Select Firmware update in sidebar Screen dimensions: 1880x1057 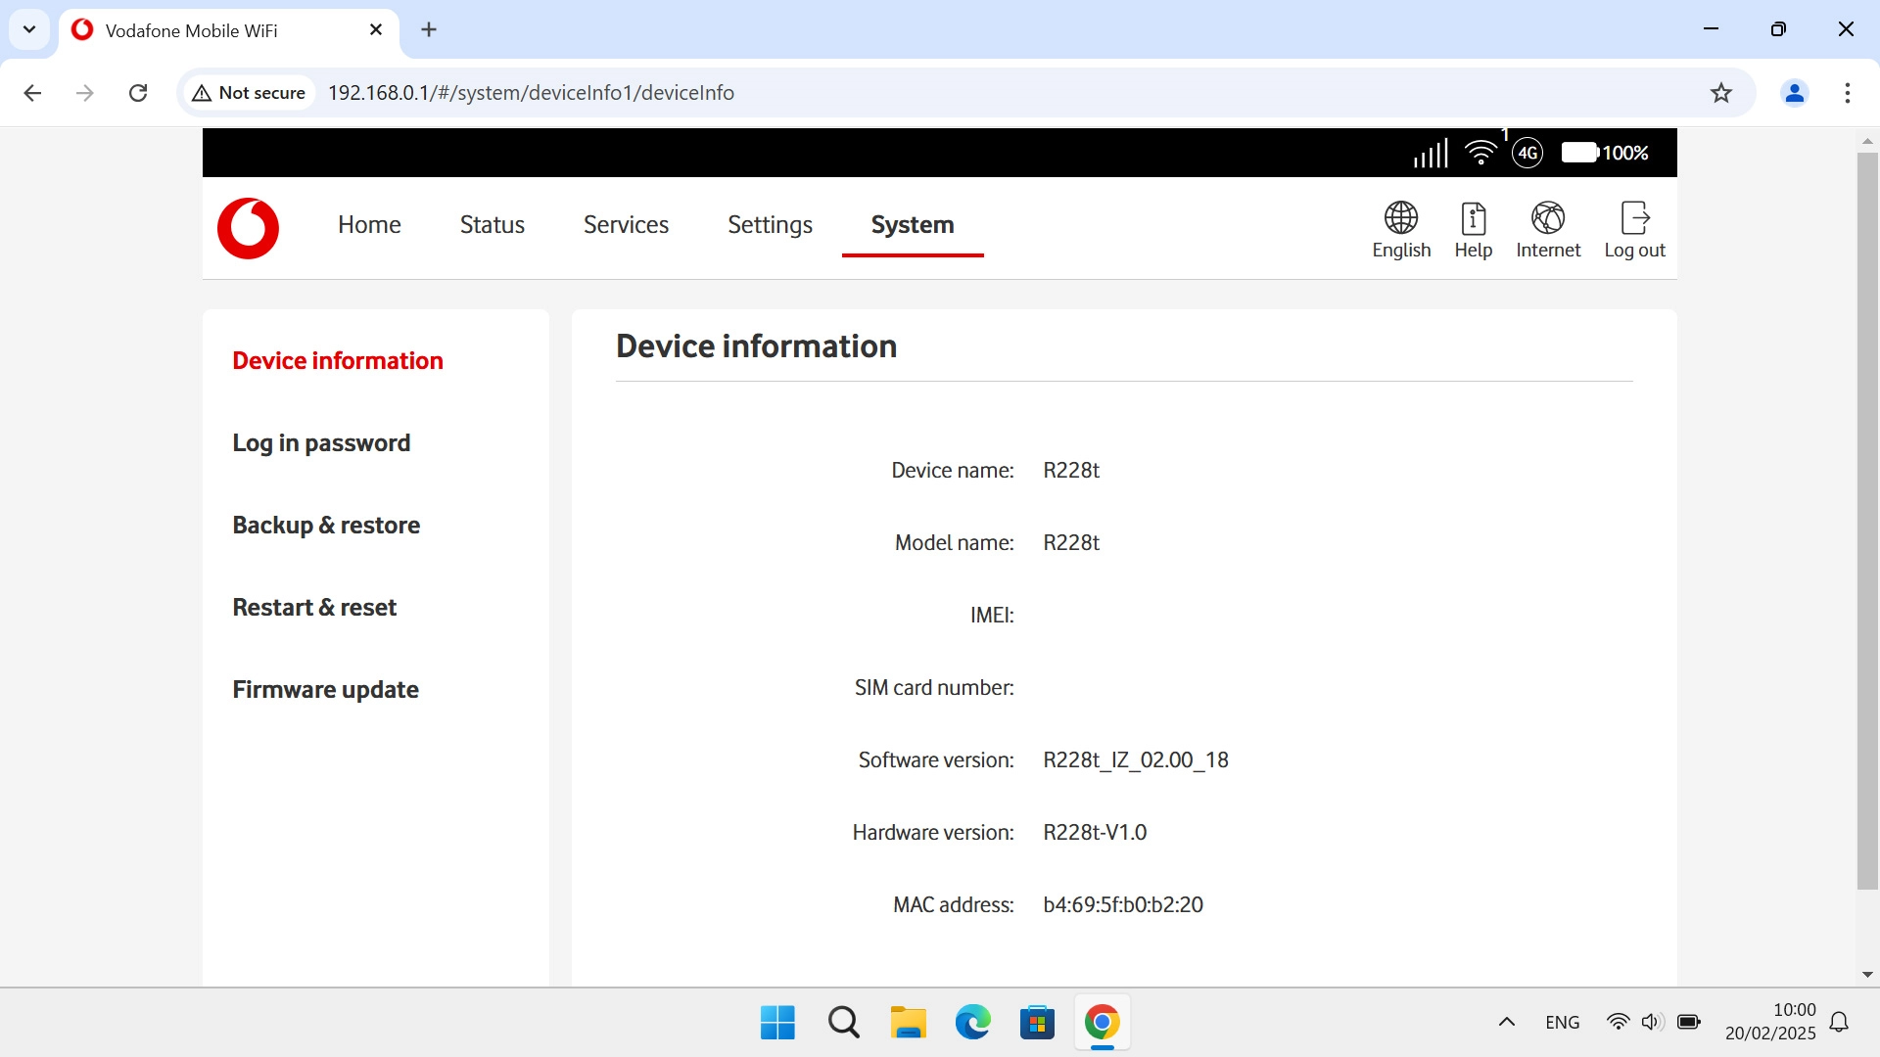(x=325, y=690)
